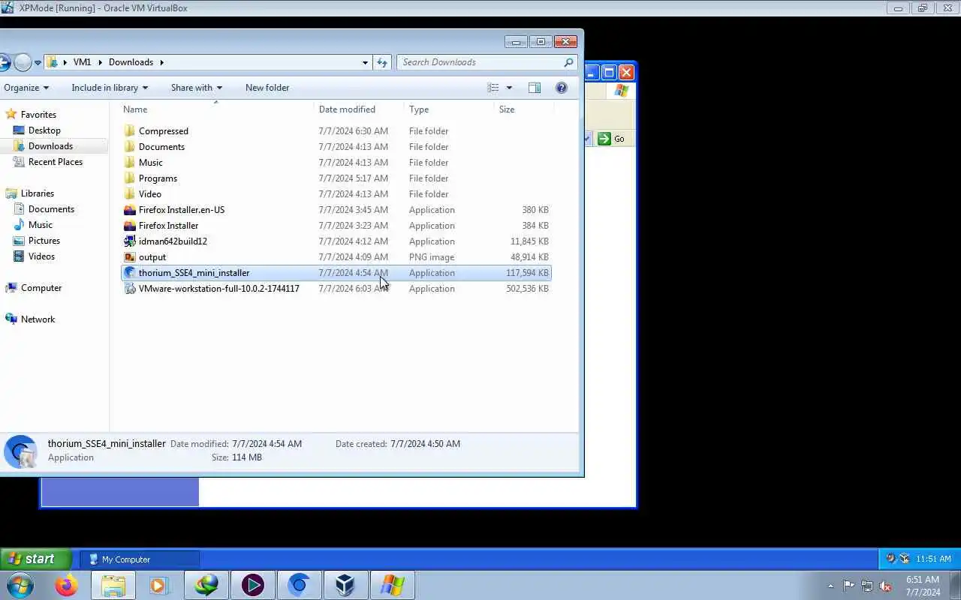
Task: Click the Firefox Installer.en-US file icon
Action: tap(130, 209)
